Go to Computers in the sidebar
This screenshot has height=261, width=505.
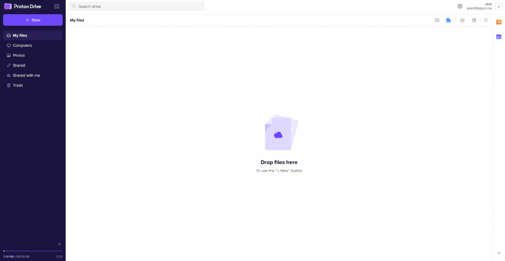coord(22,45)
